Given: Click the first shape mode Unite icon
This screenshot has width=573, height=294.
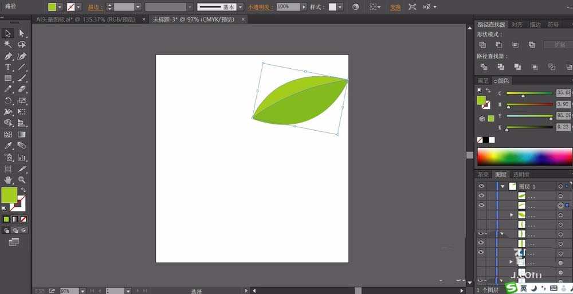Looking at the screenshot, I should coord(482,45).
